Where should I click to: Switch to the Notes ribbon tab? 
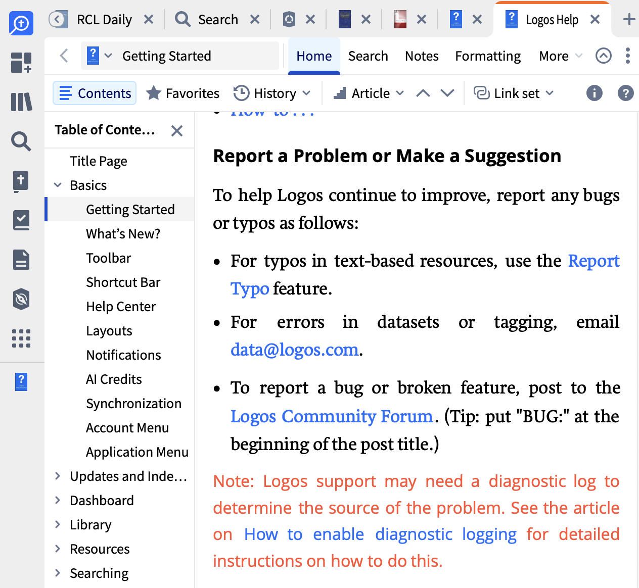pos(422,56)
